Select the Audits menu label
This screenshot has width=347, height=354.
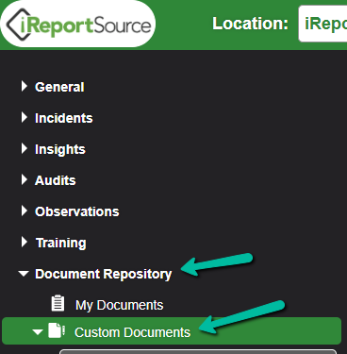tap(56, 180)
